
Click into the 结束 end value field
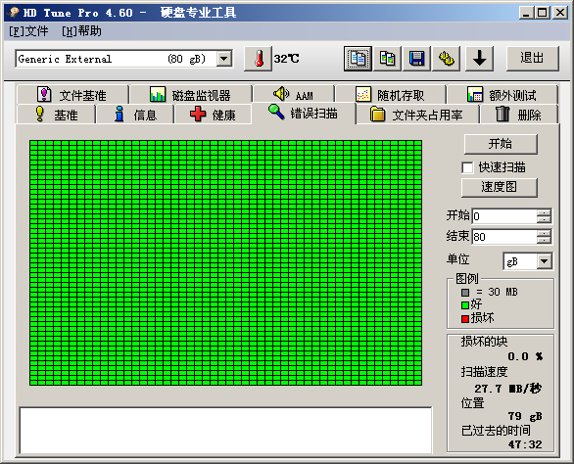pos(504,236)
